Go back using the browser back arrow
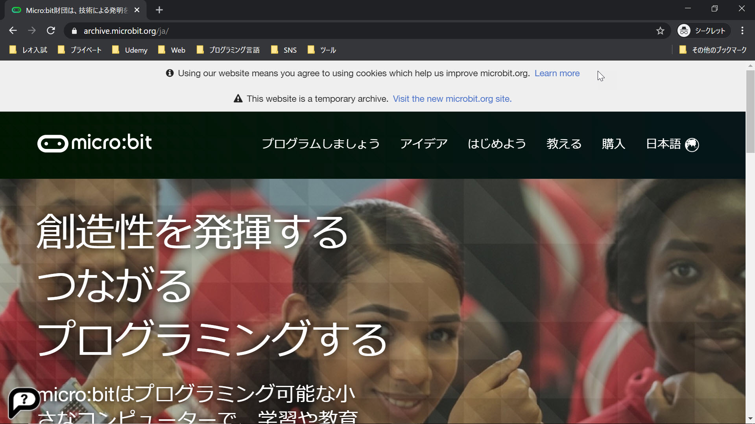This screenshot has height=424, width=755. pyautogui.click(x=13, y=31)
